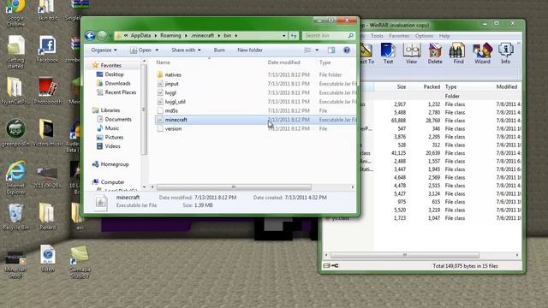
Task: Select the Victors music desktop icon
Action: coord(48,133)
